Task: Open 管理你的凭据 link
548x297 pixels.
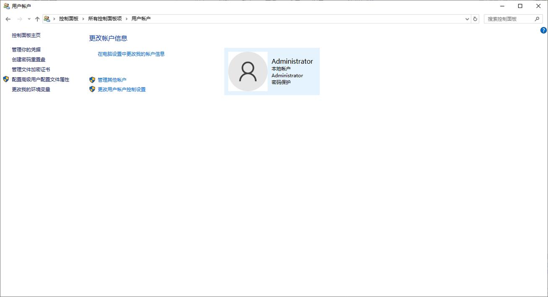Action: coord(26,49)
